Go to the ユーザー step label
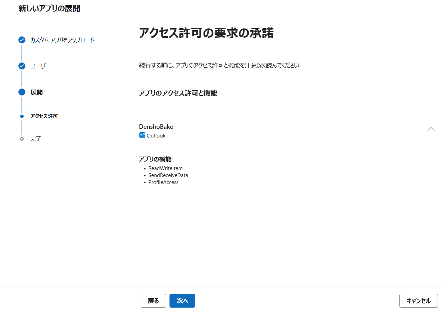 point(41,66)
